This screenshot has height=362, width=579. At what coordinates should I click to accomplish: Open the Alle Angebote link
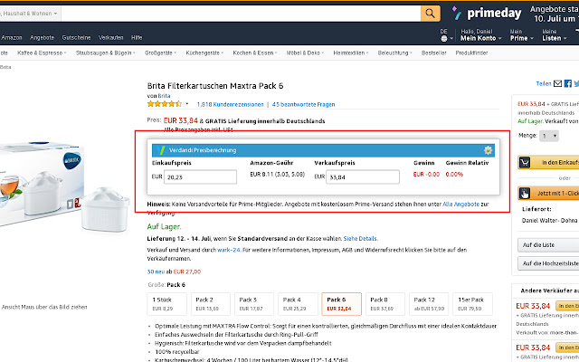click(460, 204)
